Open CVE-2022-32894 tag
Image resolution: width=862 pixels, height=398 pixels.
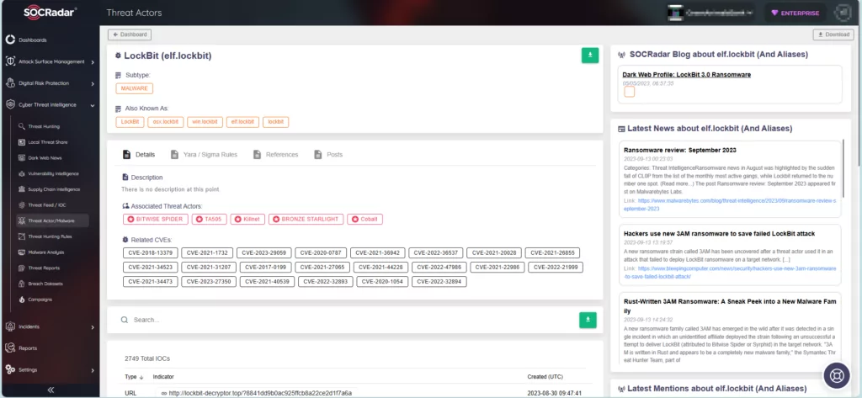439,282
